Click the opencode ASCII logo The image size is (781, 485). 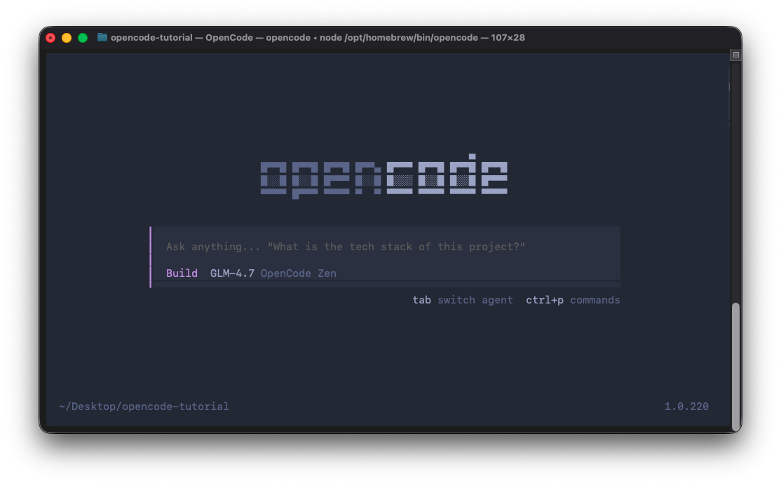383,177
